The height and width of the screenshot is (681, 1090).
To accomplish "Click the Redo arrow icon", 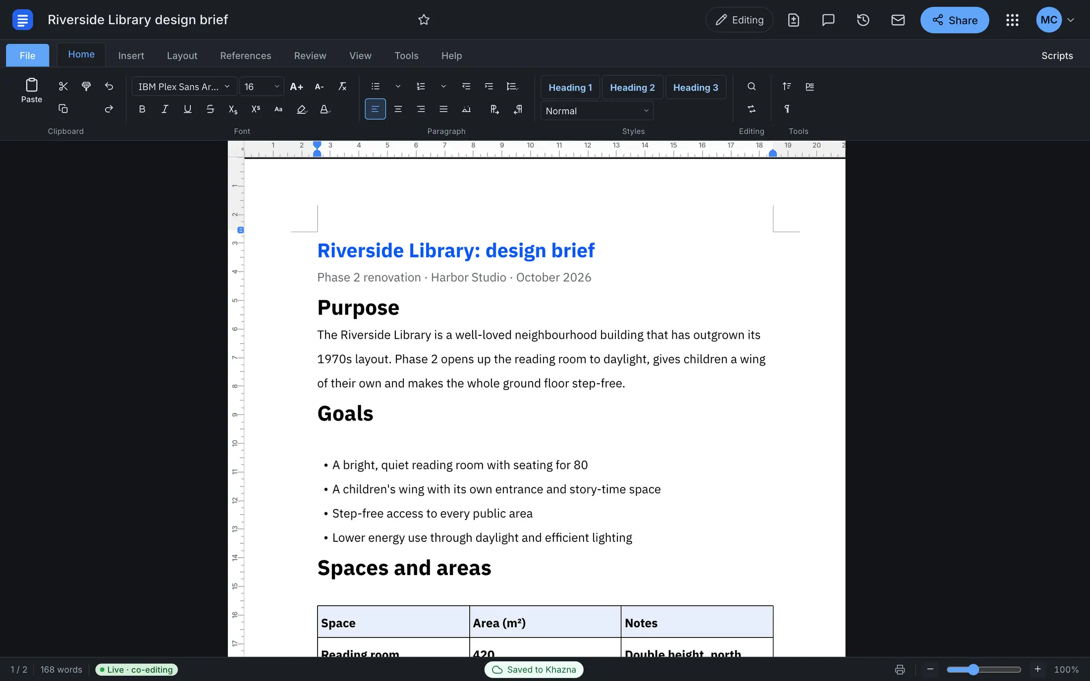I will (x=109, y=109).
